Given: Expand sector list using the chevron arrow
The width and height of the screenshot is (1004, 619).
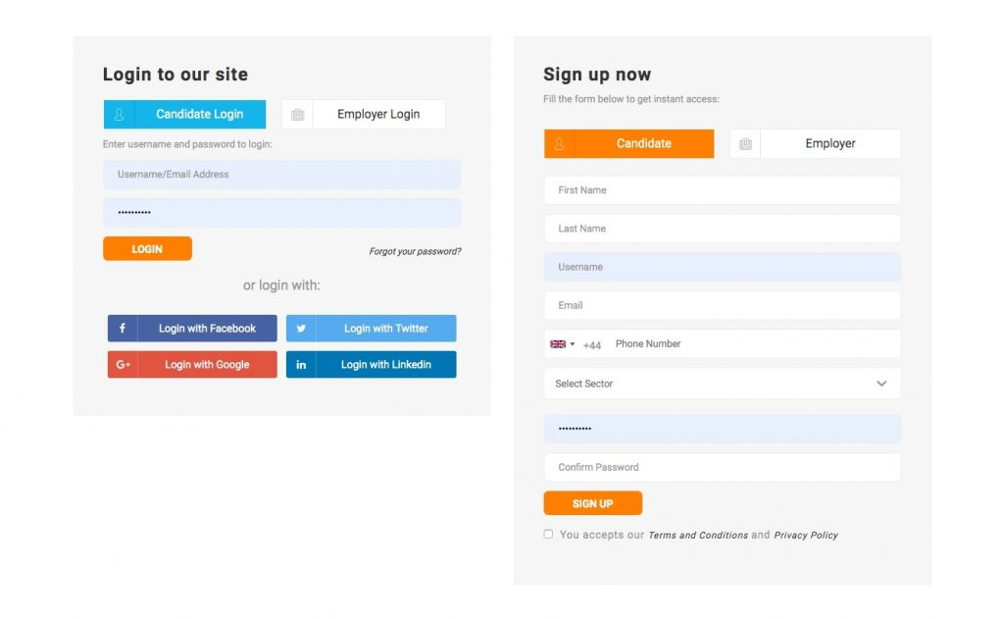Looking at the screenshot, I should click(881, 384).
